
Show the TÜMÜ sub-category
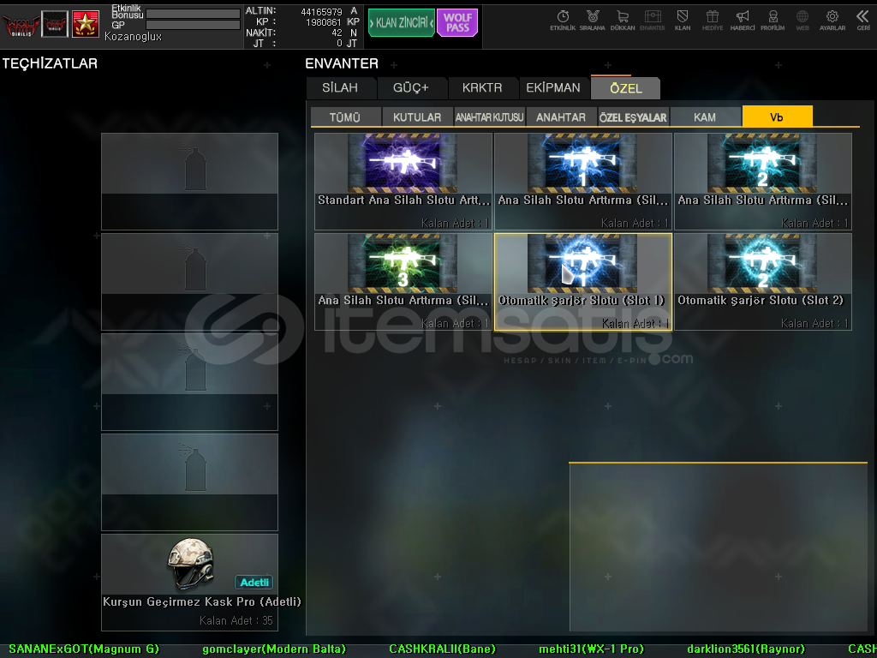click(x=345, y=117)
